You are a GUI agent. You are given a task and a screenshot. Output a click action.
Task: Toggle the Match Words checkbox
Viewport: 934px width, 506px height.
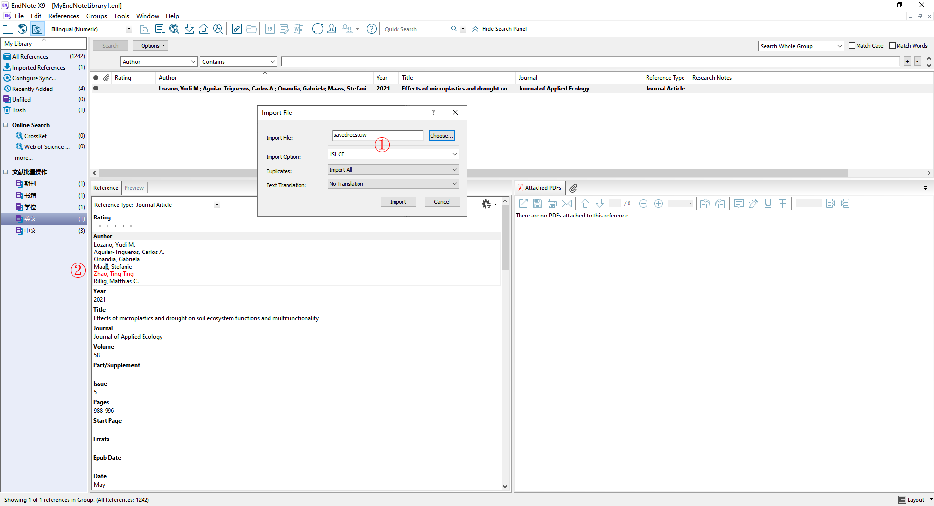pyautogui.click(x=892, y=46)
